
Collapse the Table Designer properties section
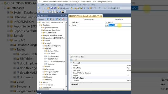tap(71, 78)
